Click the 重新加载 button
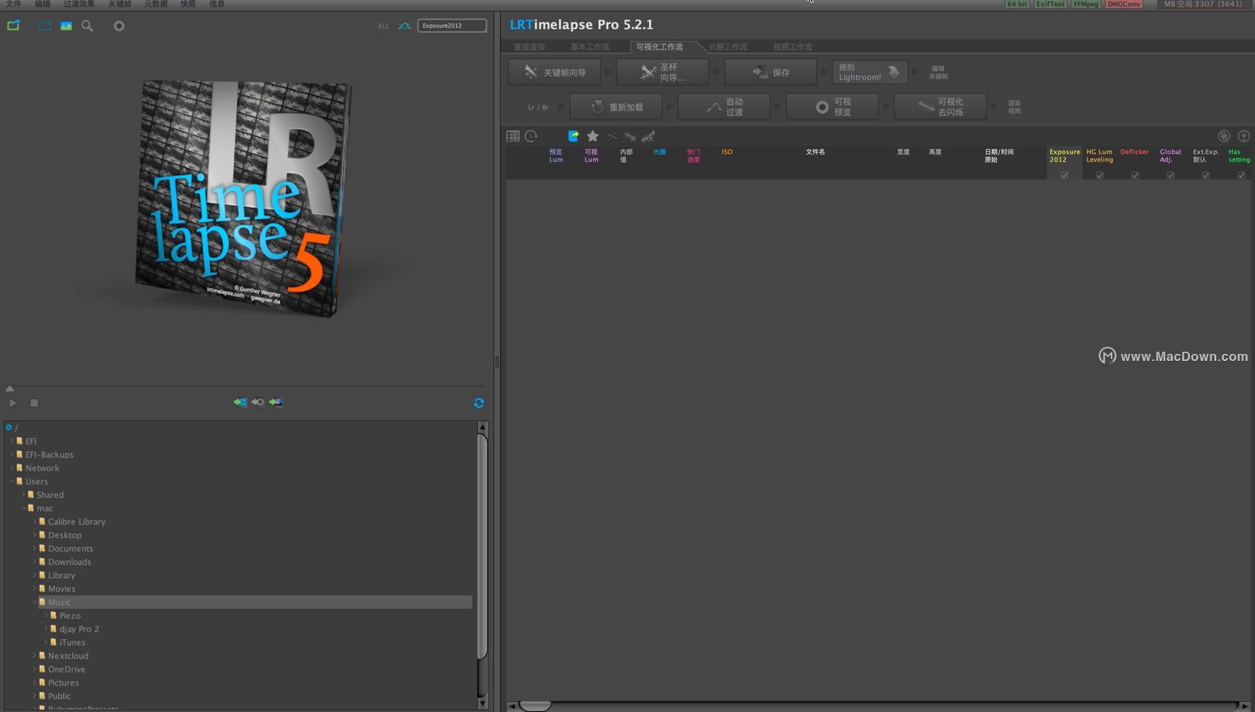 [616, 107]
